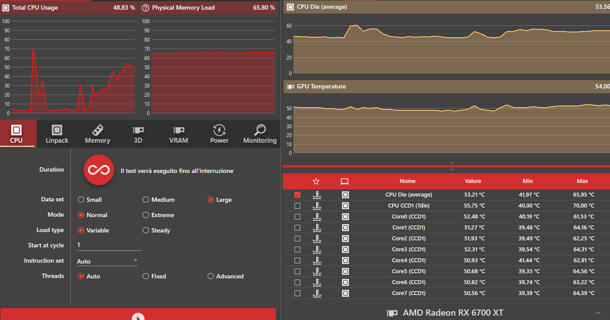Sort sensors by Nome column
610x320 pixels.
tap(408, 181)
